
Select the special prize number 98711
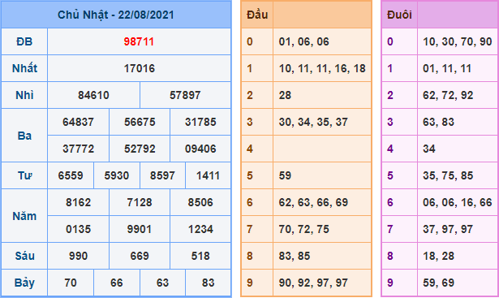[x=139, y=41]
